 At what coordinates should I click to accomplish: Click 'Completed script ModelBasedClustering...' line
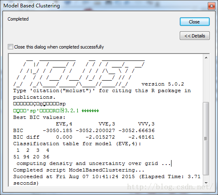(x=79, y=170)
